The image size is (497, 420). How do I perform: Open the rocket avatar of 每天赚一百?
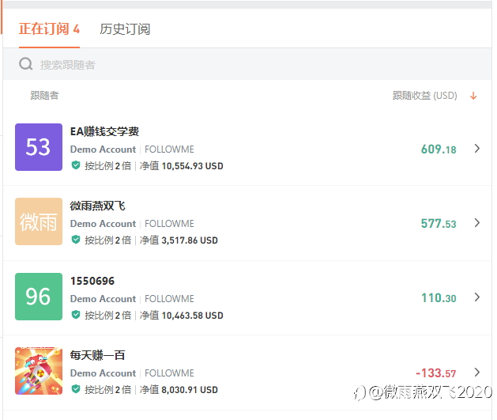point(39,371)
